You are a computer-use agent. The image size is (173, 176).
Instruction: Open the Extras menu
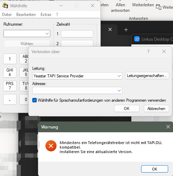coord(46,15)
